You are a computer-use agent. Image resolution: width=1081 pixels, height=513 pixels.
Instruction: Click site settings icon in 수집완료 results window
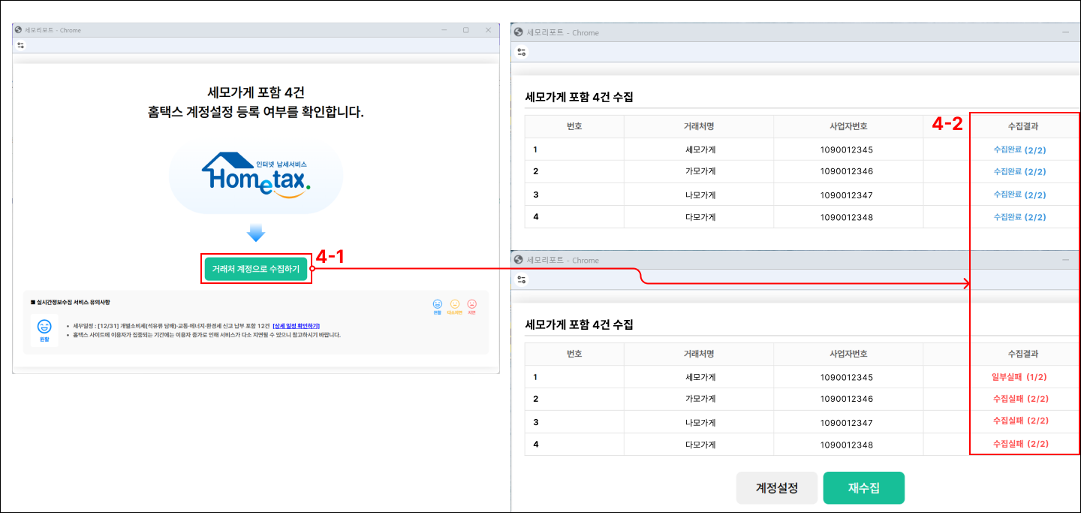522,52
